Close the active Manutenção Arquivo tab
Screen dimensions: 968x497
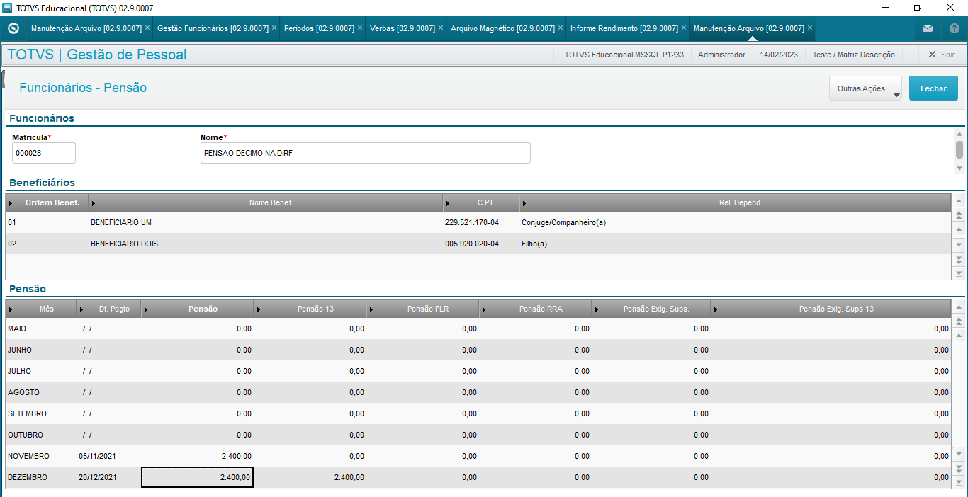coord(810,28)
